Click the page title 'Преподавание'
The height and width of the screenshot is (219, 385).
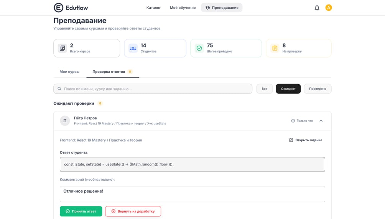click(80, 20)
